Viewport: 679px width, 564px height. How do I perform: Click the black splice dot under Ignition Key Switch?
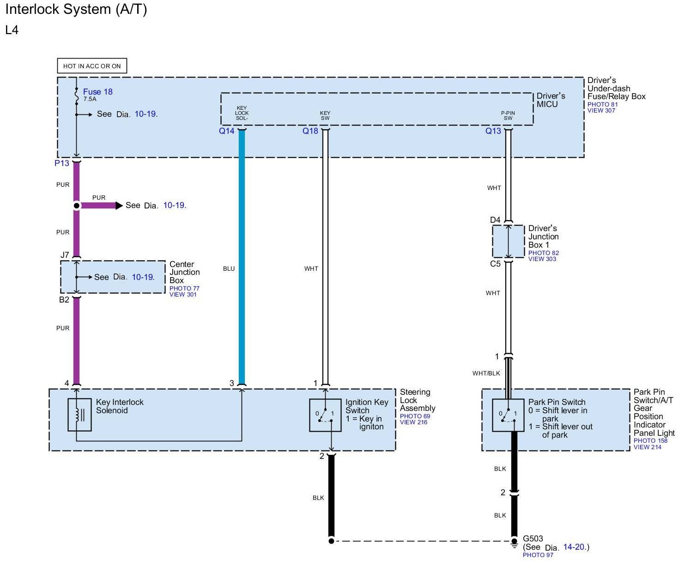(x=331, y=541)
